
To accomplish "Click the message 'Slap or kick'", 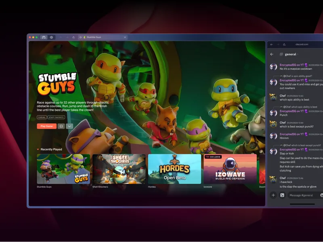I will [x=287, y=154].
